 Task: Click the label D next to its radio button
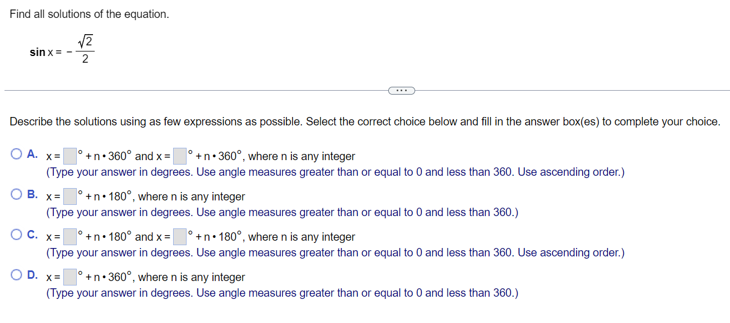point(31,274)
